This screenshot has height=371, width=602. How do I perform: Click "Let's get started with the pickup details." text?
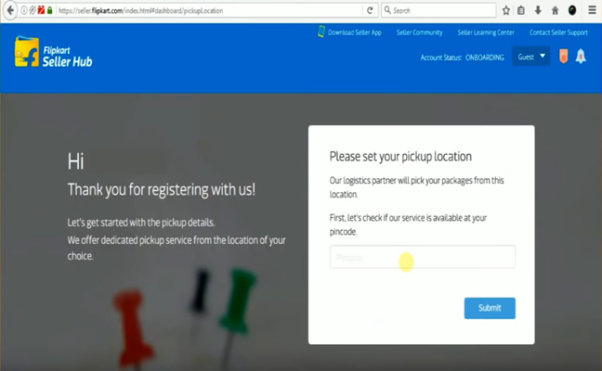pyautogui.click(x=141, y=223)
